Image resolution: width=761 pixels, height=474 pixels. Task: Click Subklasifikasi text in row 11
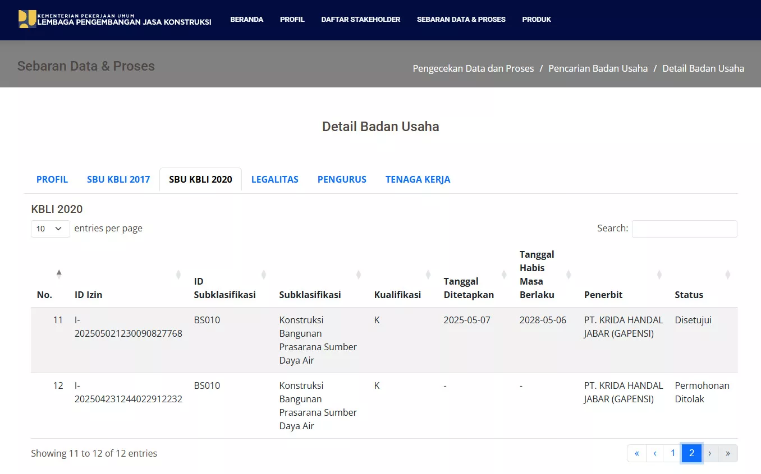(x=318, y=340)
